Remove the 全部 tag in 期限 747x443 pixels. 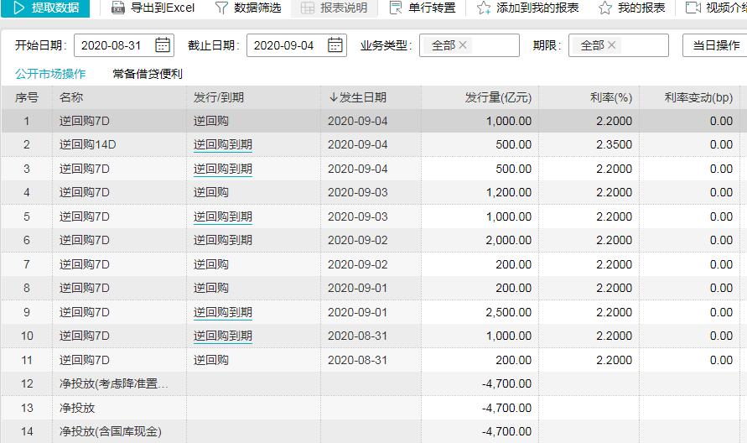[x=611, y=45]
